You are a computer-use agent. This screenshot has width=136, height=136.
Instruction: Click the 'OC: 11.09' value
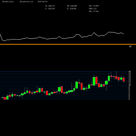pyautogui.click(x=94, y=6)
